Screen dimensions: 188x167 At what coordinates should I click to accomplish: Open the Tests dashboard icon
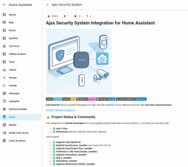pyautogui.click(x=4, y=62)
